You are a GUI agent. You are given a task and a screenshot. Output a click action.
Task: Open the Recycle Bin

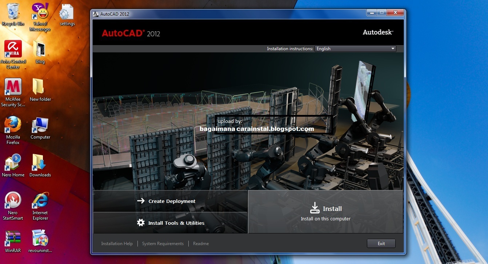(13, 11)
